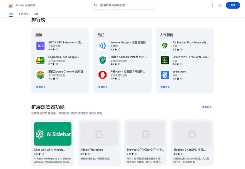Open the Volume Master - 音量控制器 title
This screenshot has height=169, width=245.
point(128,42)
